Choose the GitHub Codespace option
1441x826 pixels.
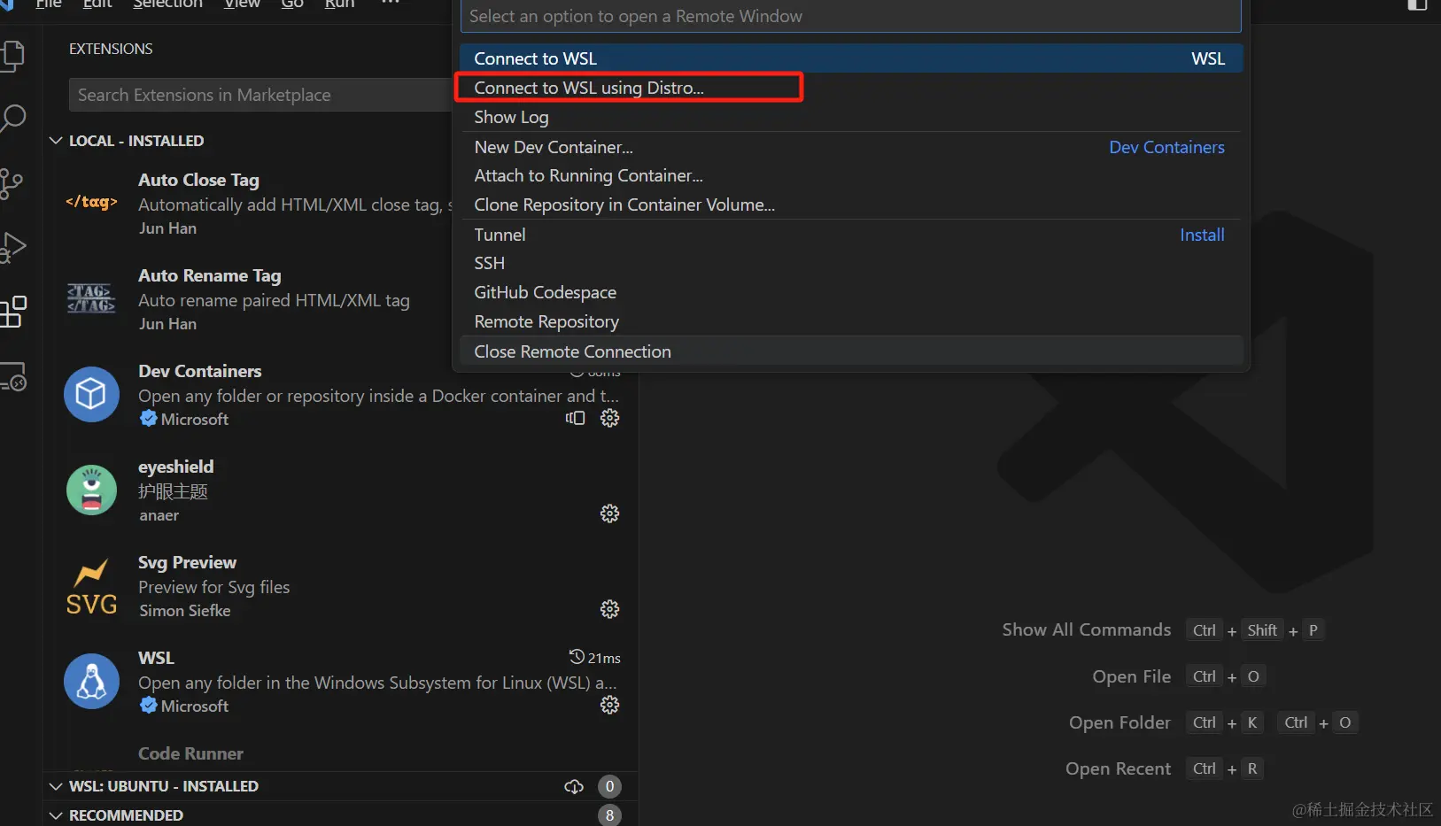pyautogui.click(x=851, y=292)
